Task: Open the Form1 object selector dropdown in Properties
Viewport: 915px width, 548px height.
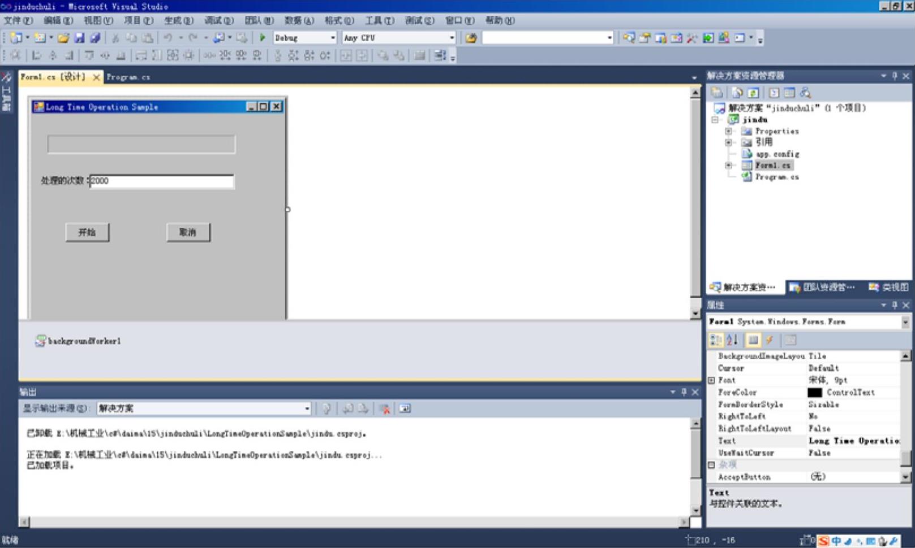Action: (x=905, y=322)
